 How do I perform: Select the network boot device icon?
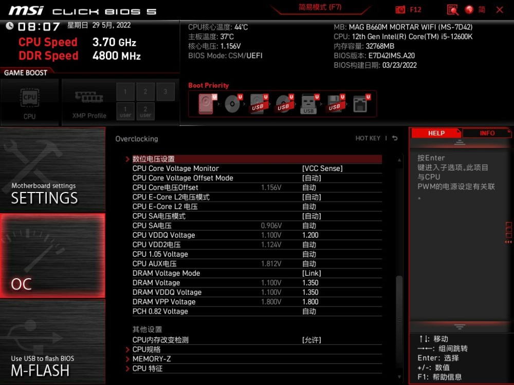coord(361,104)
